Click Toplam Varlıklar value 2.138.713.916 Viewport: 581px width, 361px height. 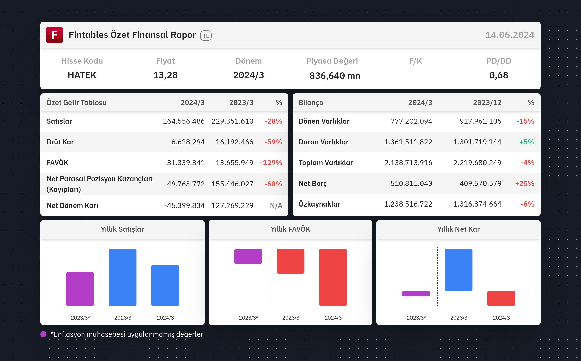click(408, 163)
